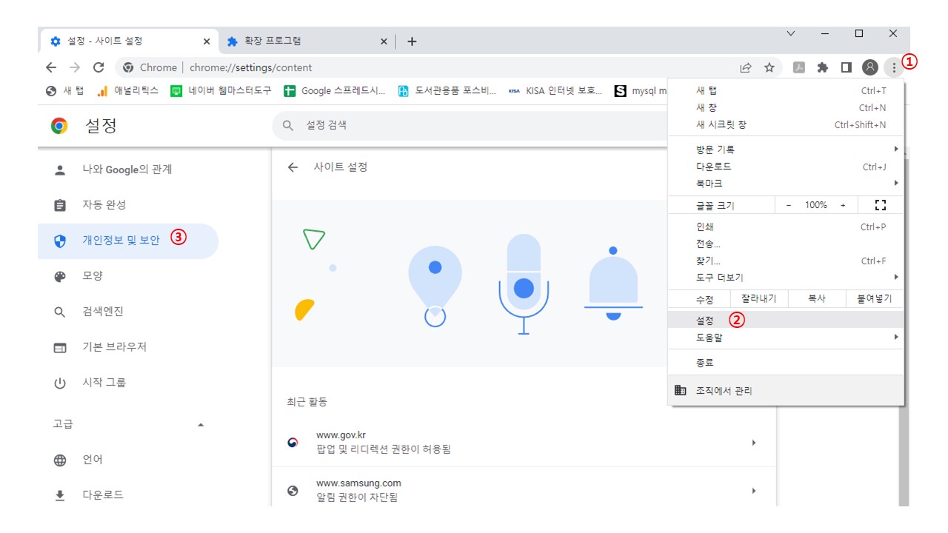Image resolution: width=948 pixels, height=533 pixels.
Task: Expand the 도구 더보기 submenu
Action: (x=786, y=278)
